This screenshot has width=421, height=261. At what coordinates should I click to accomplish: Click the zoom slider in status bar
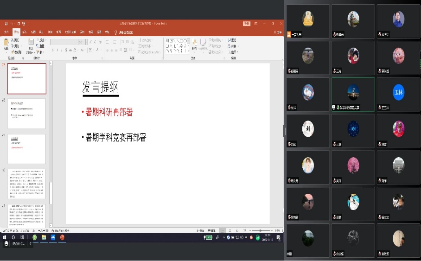pos(260,230)
